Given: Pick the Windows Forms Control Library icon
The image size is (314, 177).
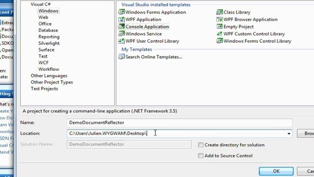Looking at the screenshot, I should tap(219, 41).
